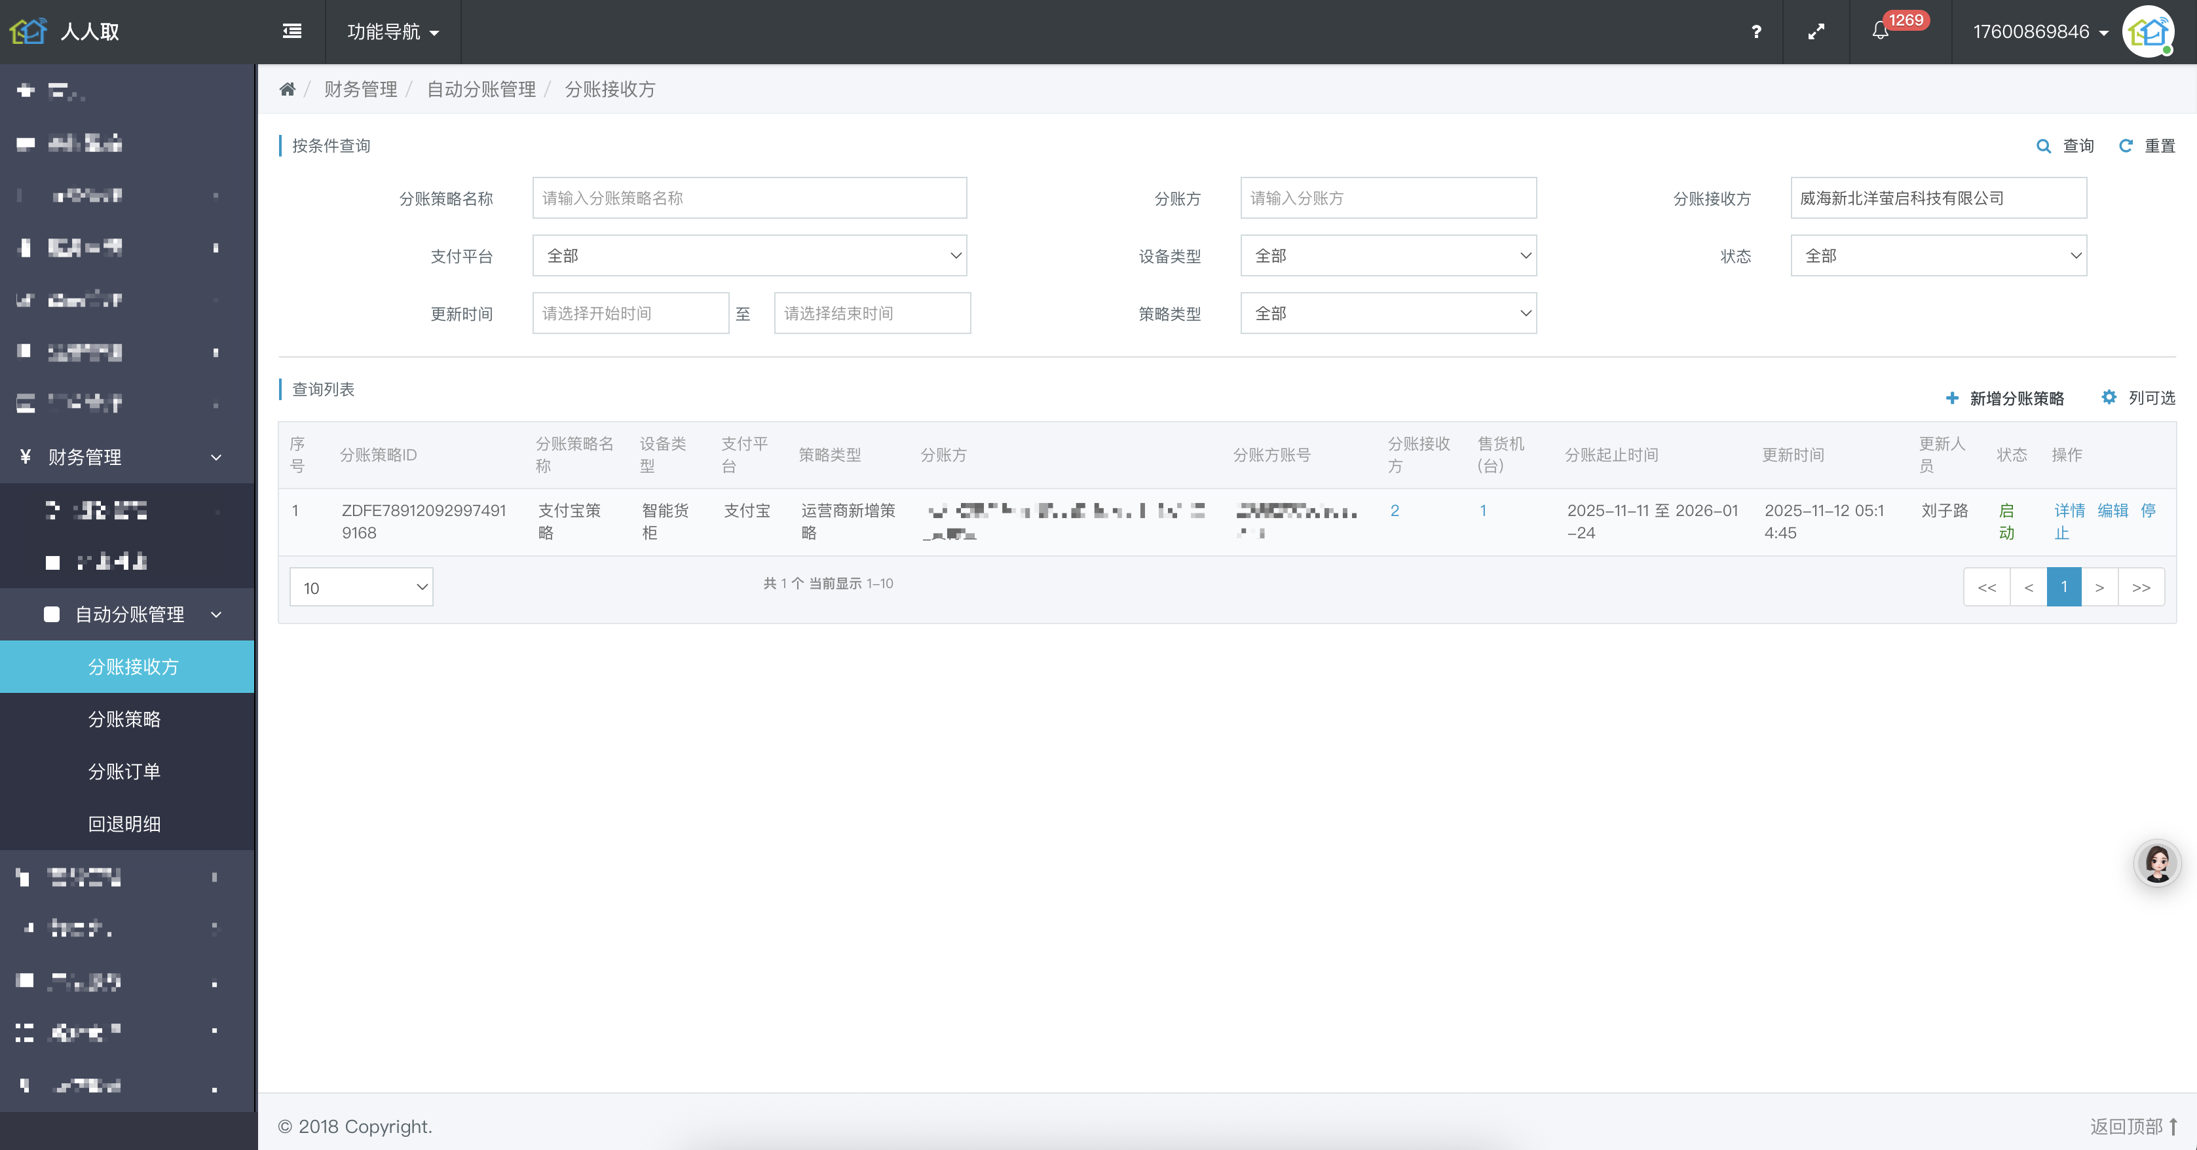Click 新增分账策略 button

tap(2005, 398)
